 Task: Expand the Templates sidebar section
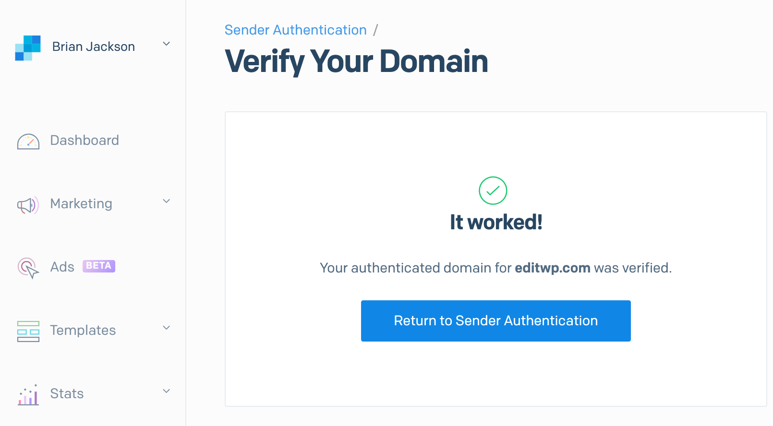tap(166, 328)
